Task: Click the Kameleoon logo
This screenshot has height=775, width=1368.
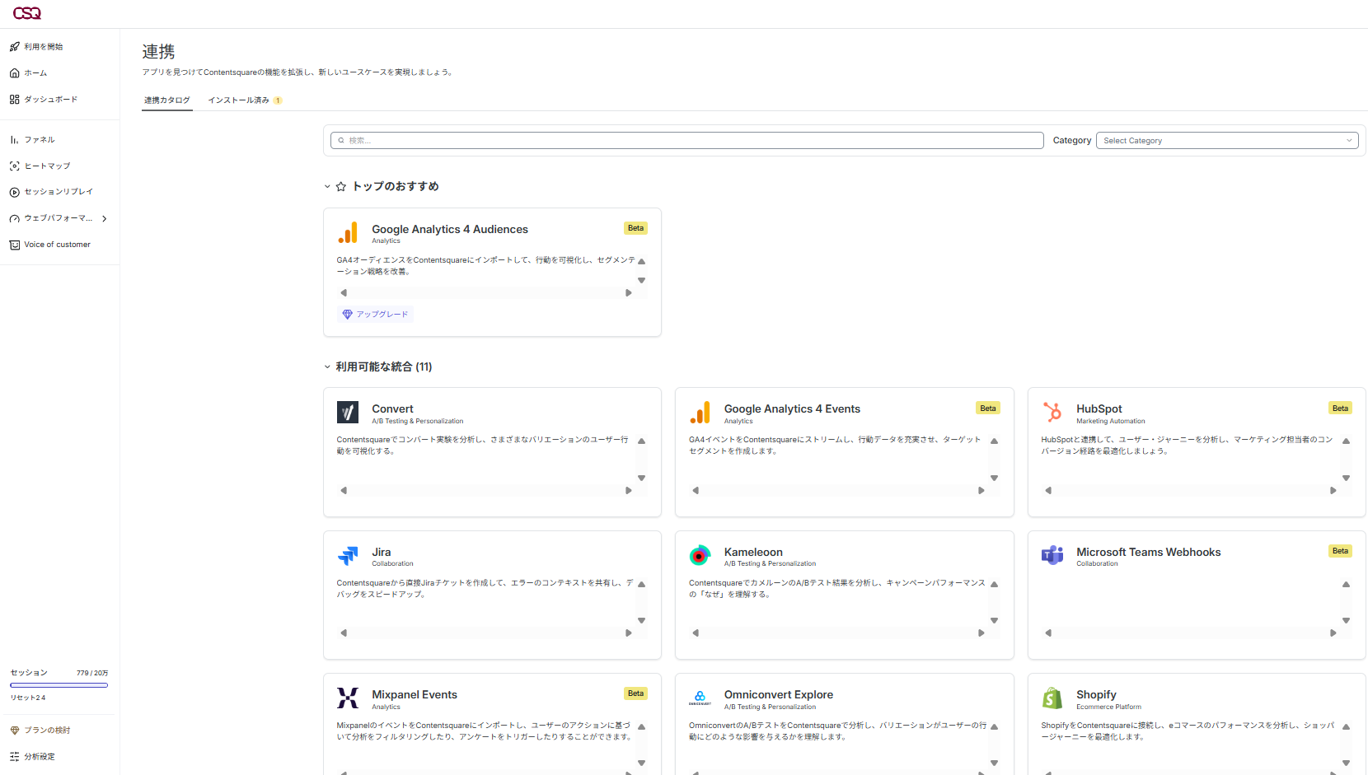Action: tap(700, 556)
